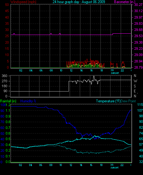
Task: Click the 'Dew Point' legend label
Action: 128,101
